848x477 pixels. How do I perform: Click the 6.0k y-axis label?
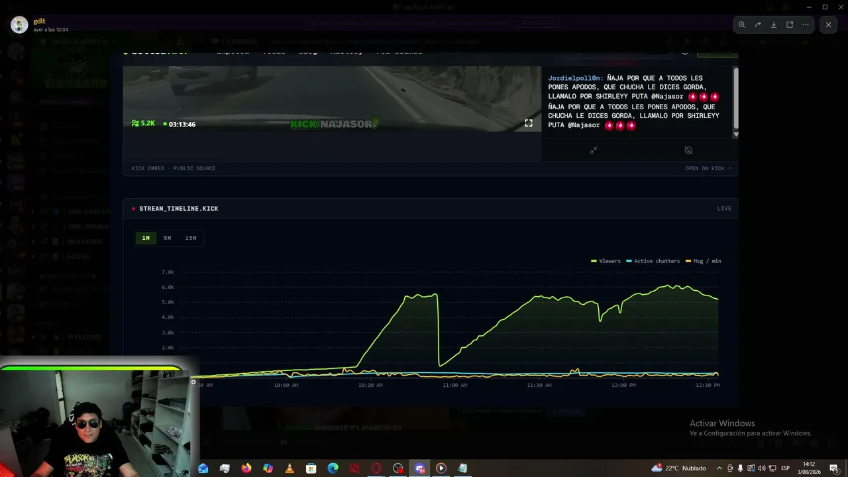point(168,288)
